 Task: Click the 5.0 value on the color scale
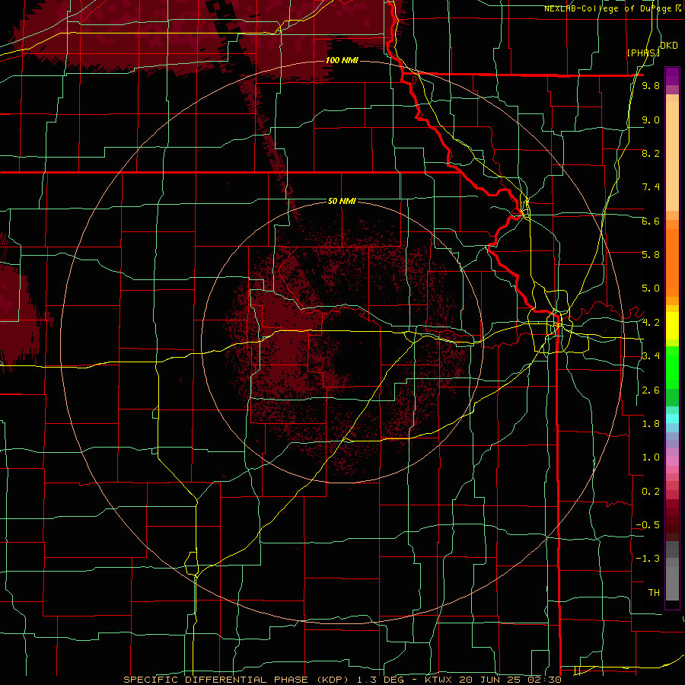tap(651, 288)
